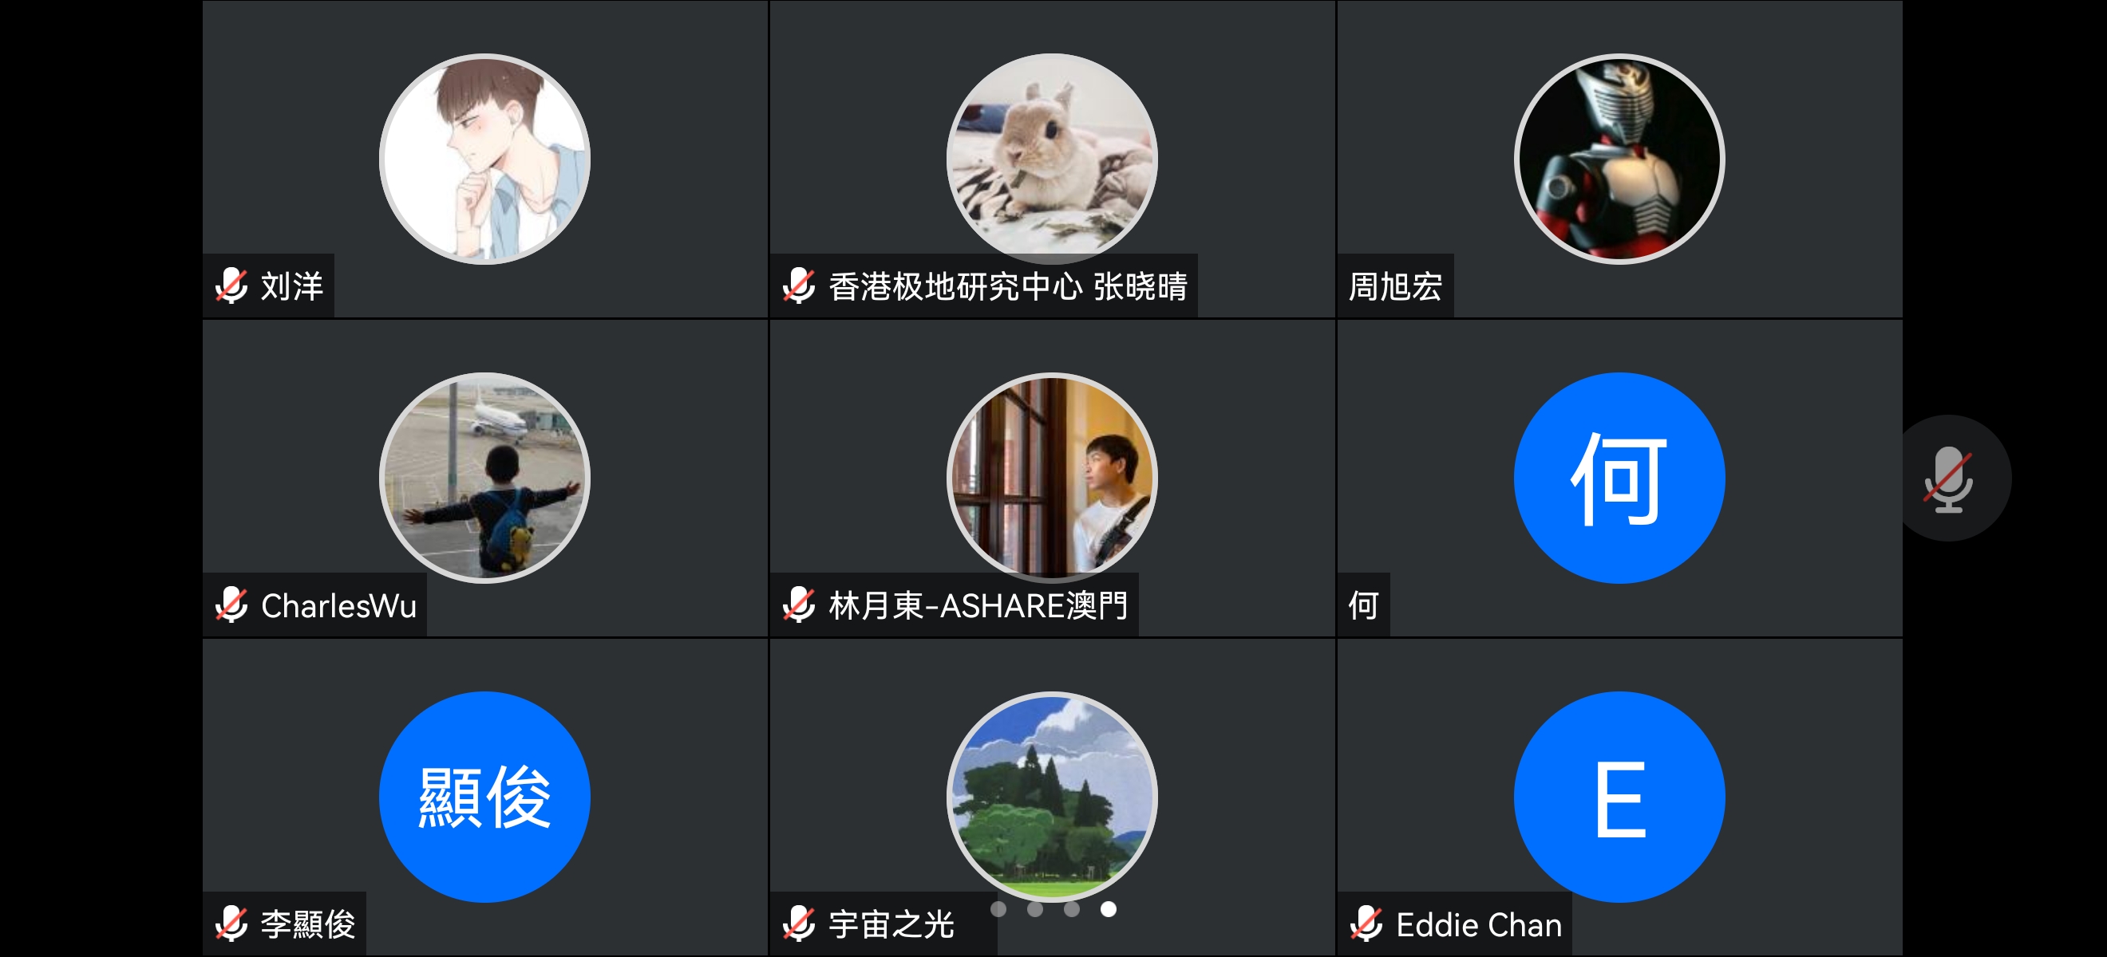Screen dimensions: 2107x957
Task: Select the blue E avatar circle
Action: point(1619,797)
